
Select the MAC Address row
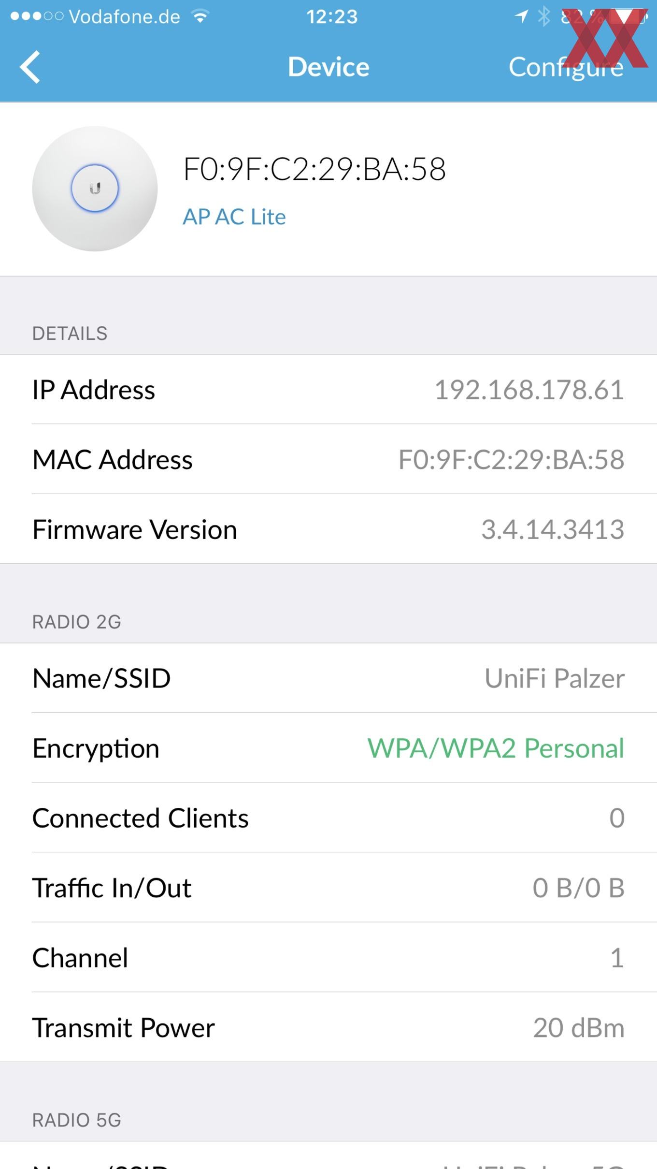328,459
